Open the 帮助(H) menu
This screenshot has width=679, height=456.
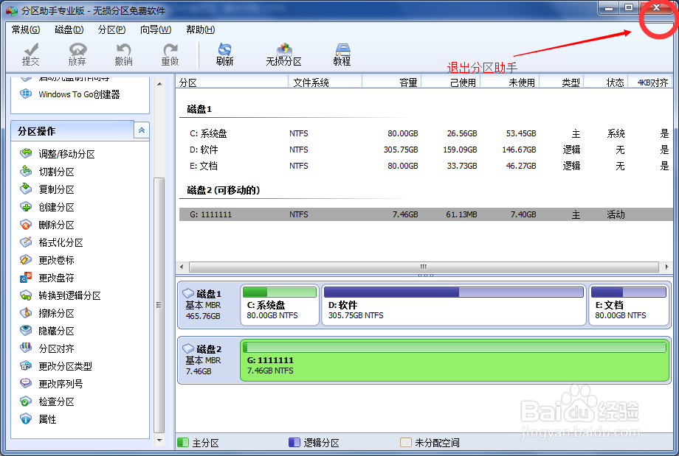click(x=200, y=29)
